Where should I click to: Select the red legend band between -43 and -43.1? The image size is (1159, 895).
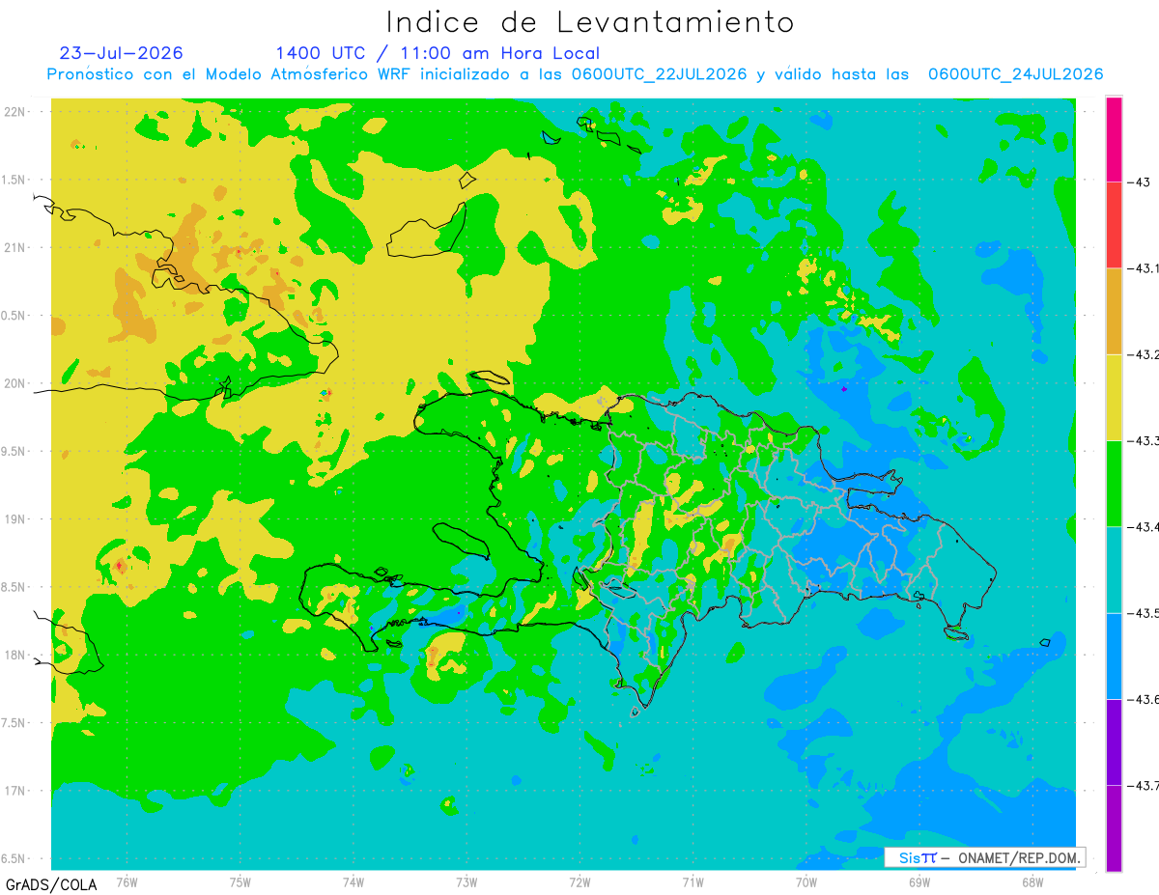point(1114,225)
